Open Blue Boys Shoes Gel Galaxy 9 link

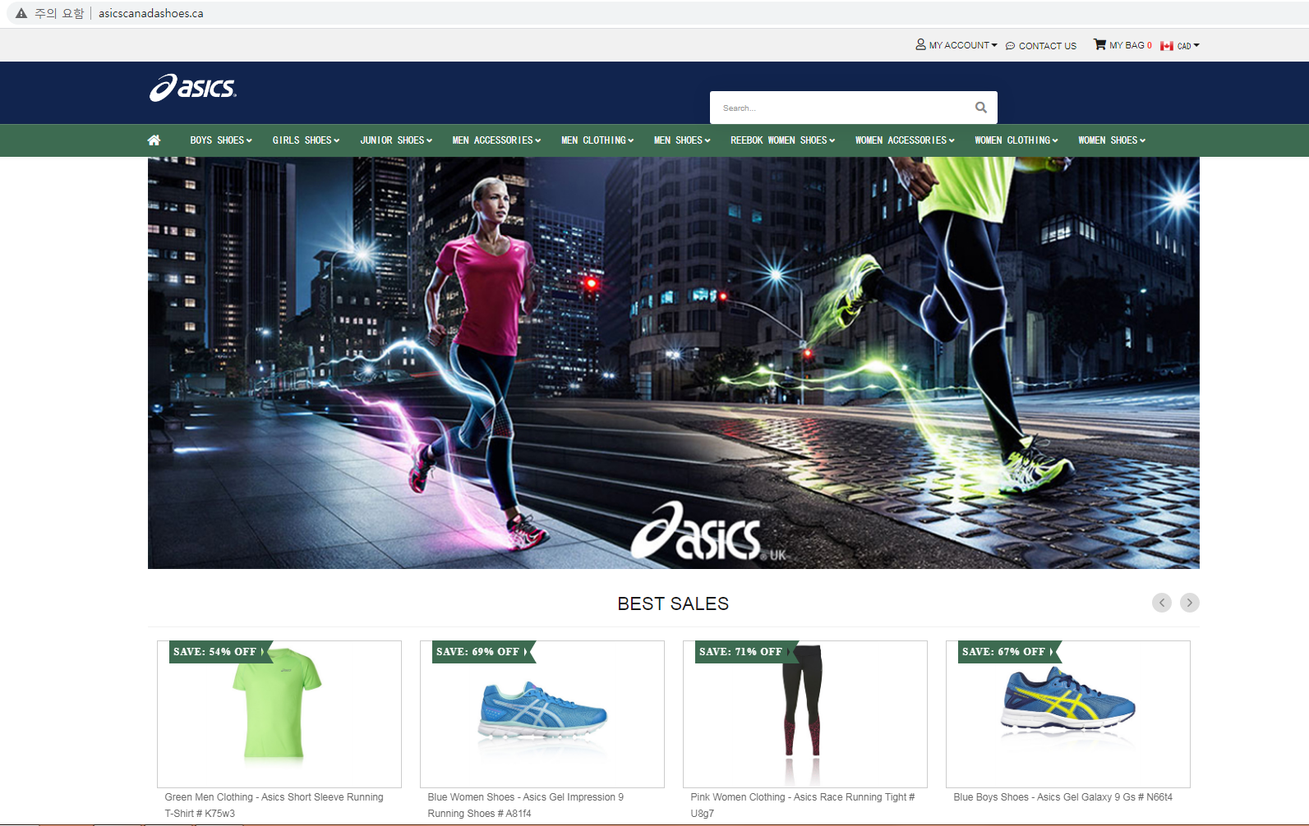click(x=1062, y=797)
